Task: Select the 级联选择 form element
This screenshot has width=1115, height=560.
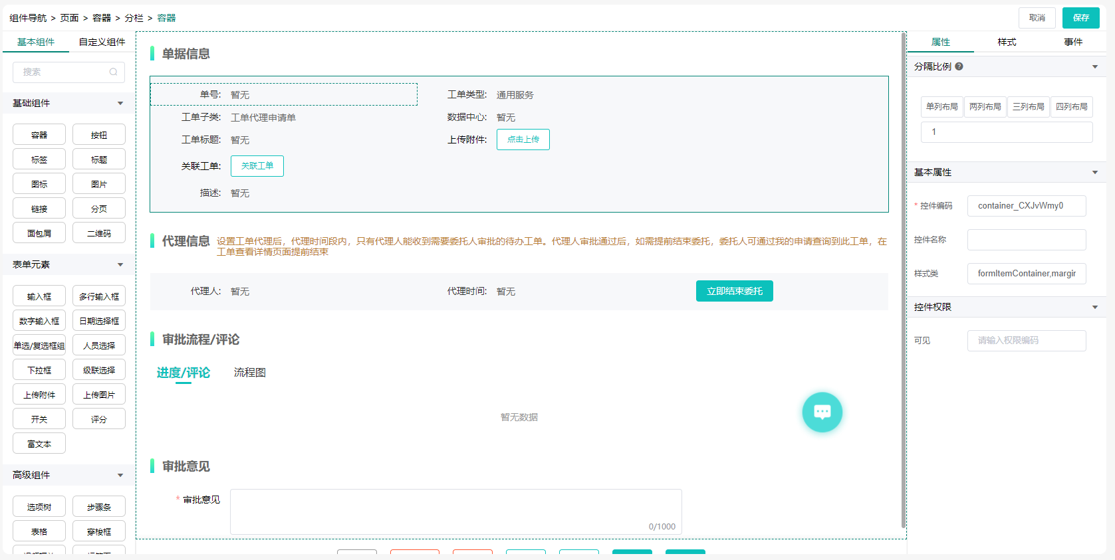Action: 99,370
